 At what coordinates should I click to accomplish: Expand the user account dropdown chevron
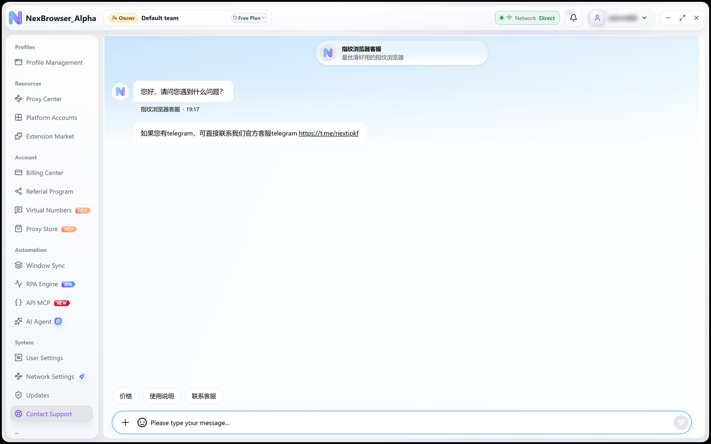click(x=644, y=18)
